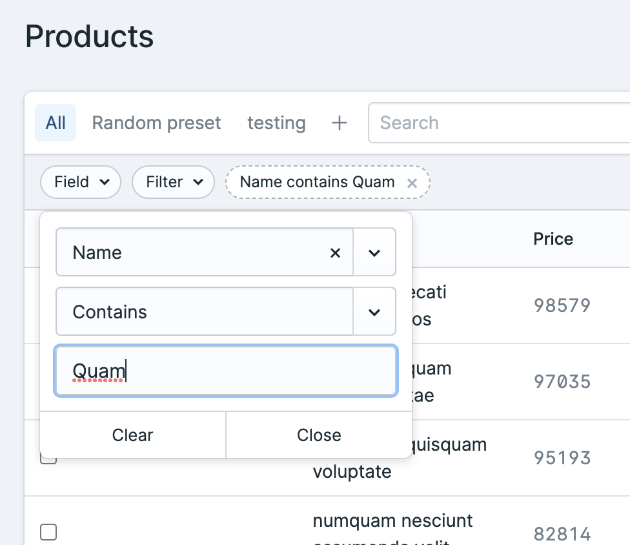
Task: Click the plus icon to add preset
Action: (340, 123)
